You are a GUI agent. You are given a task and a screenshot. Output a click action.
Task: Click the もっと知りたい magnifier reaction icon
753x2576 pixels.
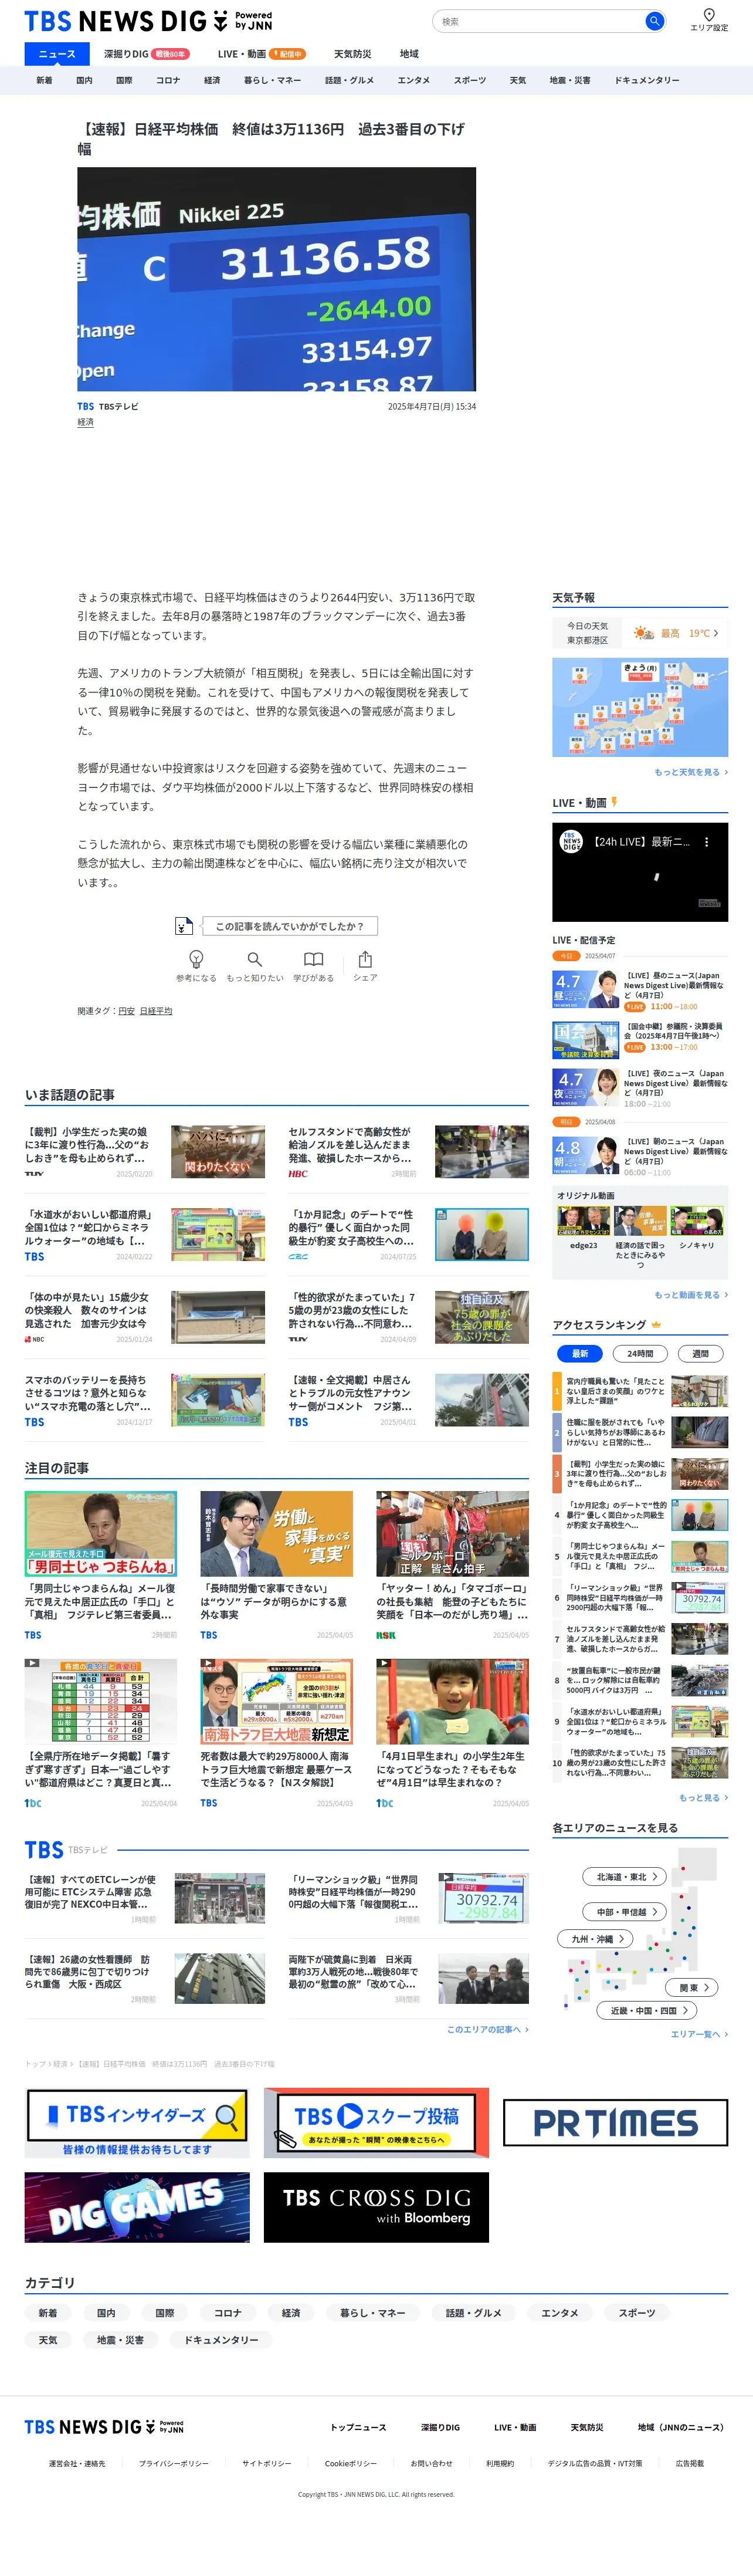255,959
